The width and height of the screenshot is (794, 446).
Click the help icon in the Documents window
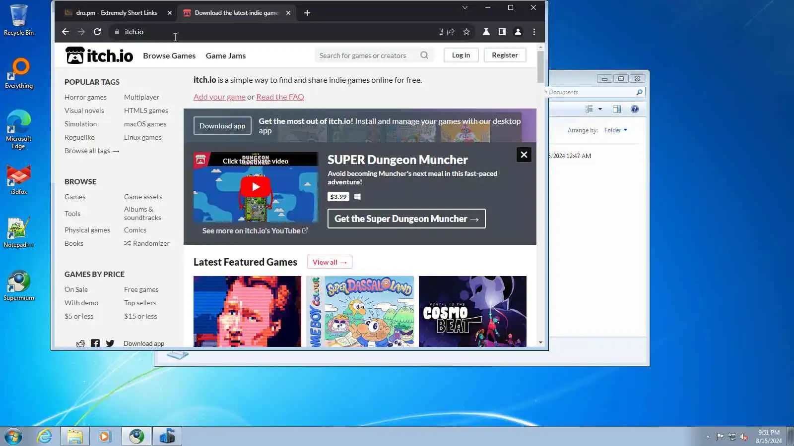(635, 109)
